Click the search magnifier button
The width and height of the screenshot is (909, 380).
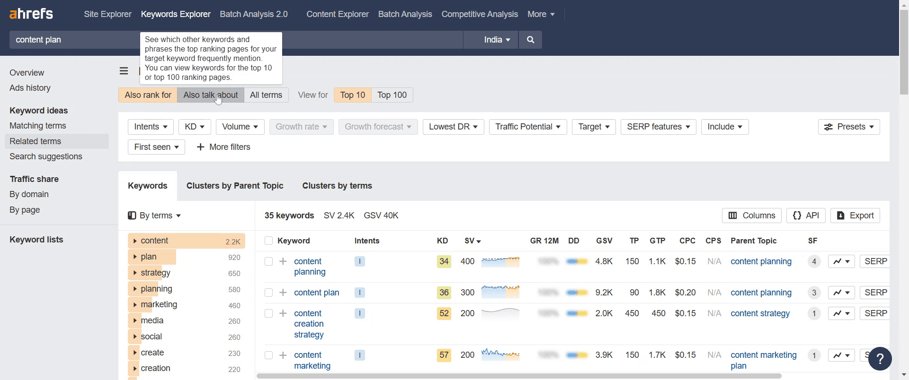pyautogui.click(x=530, y=40)
